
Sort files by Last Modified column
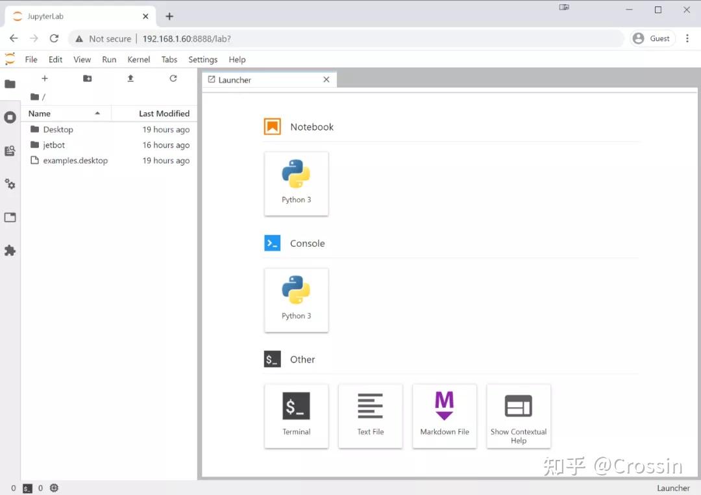click(154, 114)
